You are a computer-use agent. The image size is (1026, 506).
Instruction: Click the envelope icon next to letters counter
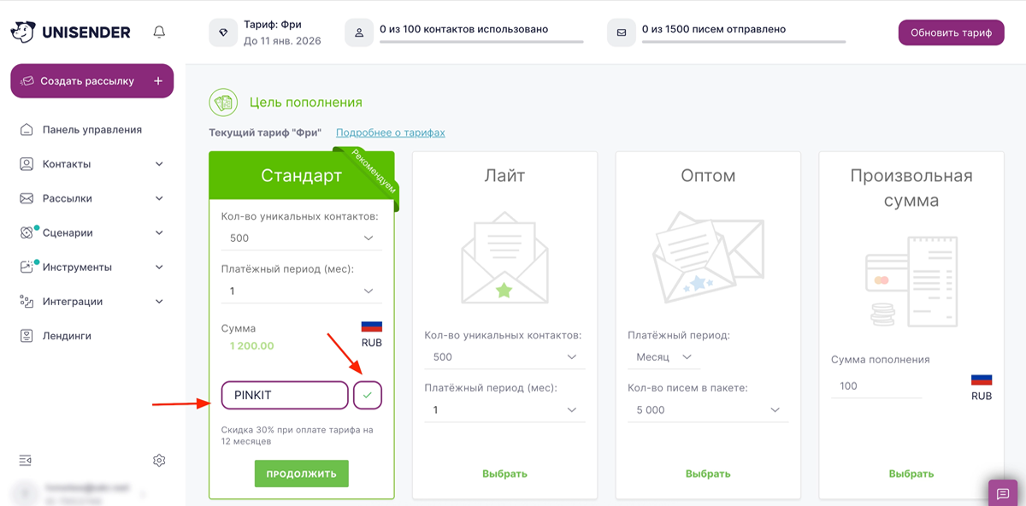pyautogui.click(x=622, y=32)
